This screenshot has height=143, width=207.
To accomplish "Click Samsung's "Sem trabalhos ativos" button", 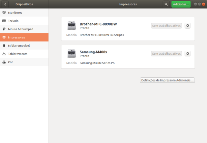I will tap(167, 54).
